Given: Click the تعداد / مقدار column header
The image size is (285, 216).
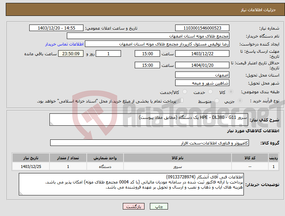Looking at the screenshot, I should click(68, 158).
